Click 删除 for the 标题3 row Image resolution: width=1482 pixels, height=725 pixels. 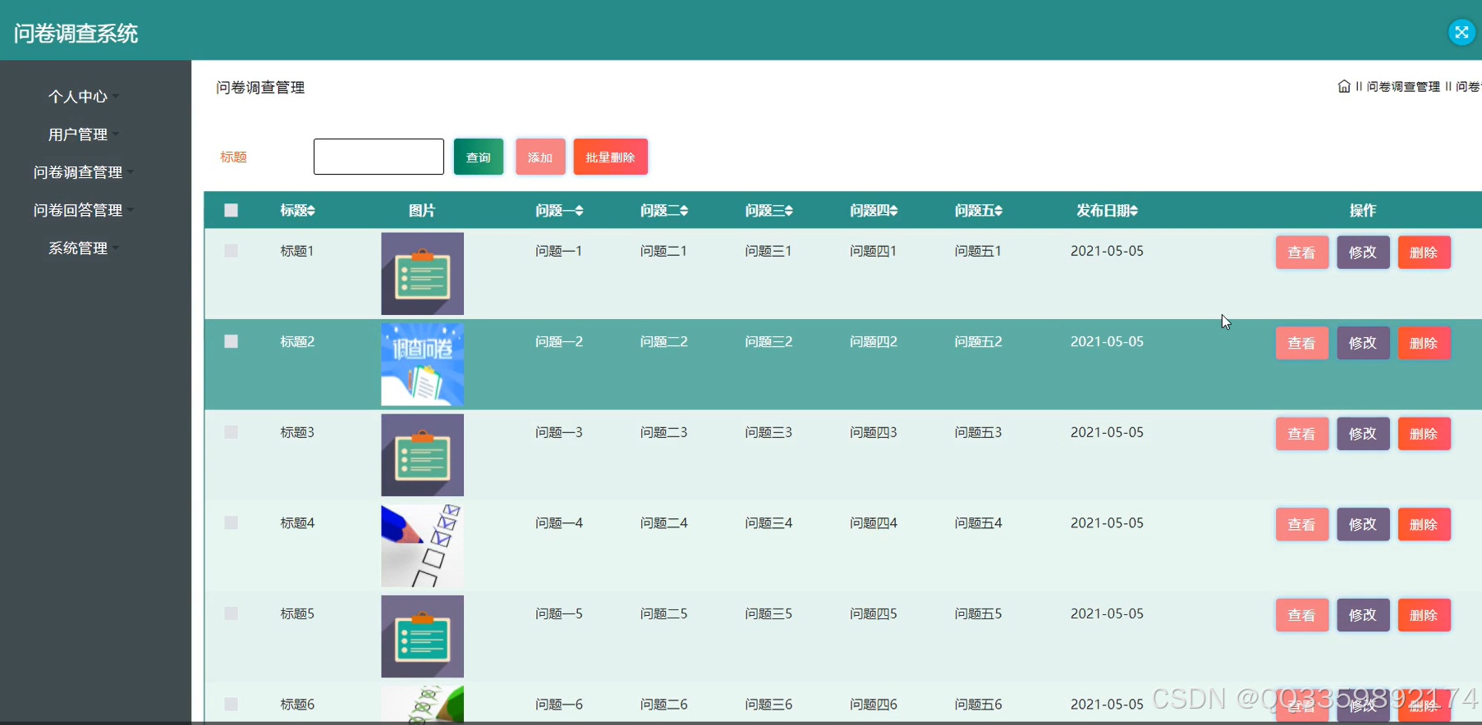pyautogui.click(x=1424, y=434)
